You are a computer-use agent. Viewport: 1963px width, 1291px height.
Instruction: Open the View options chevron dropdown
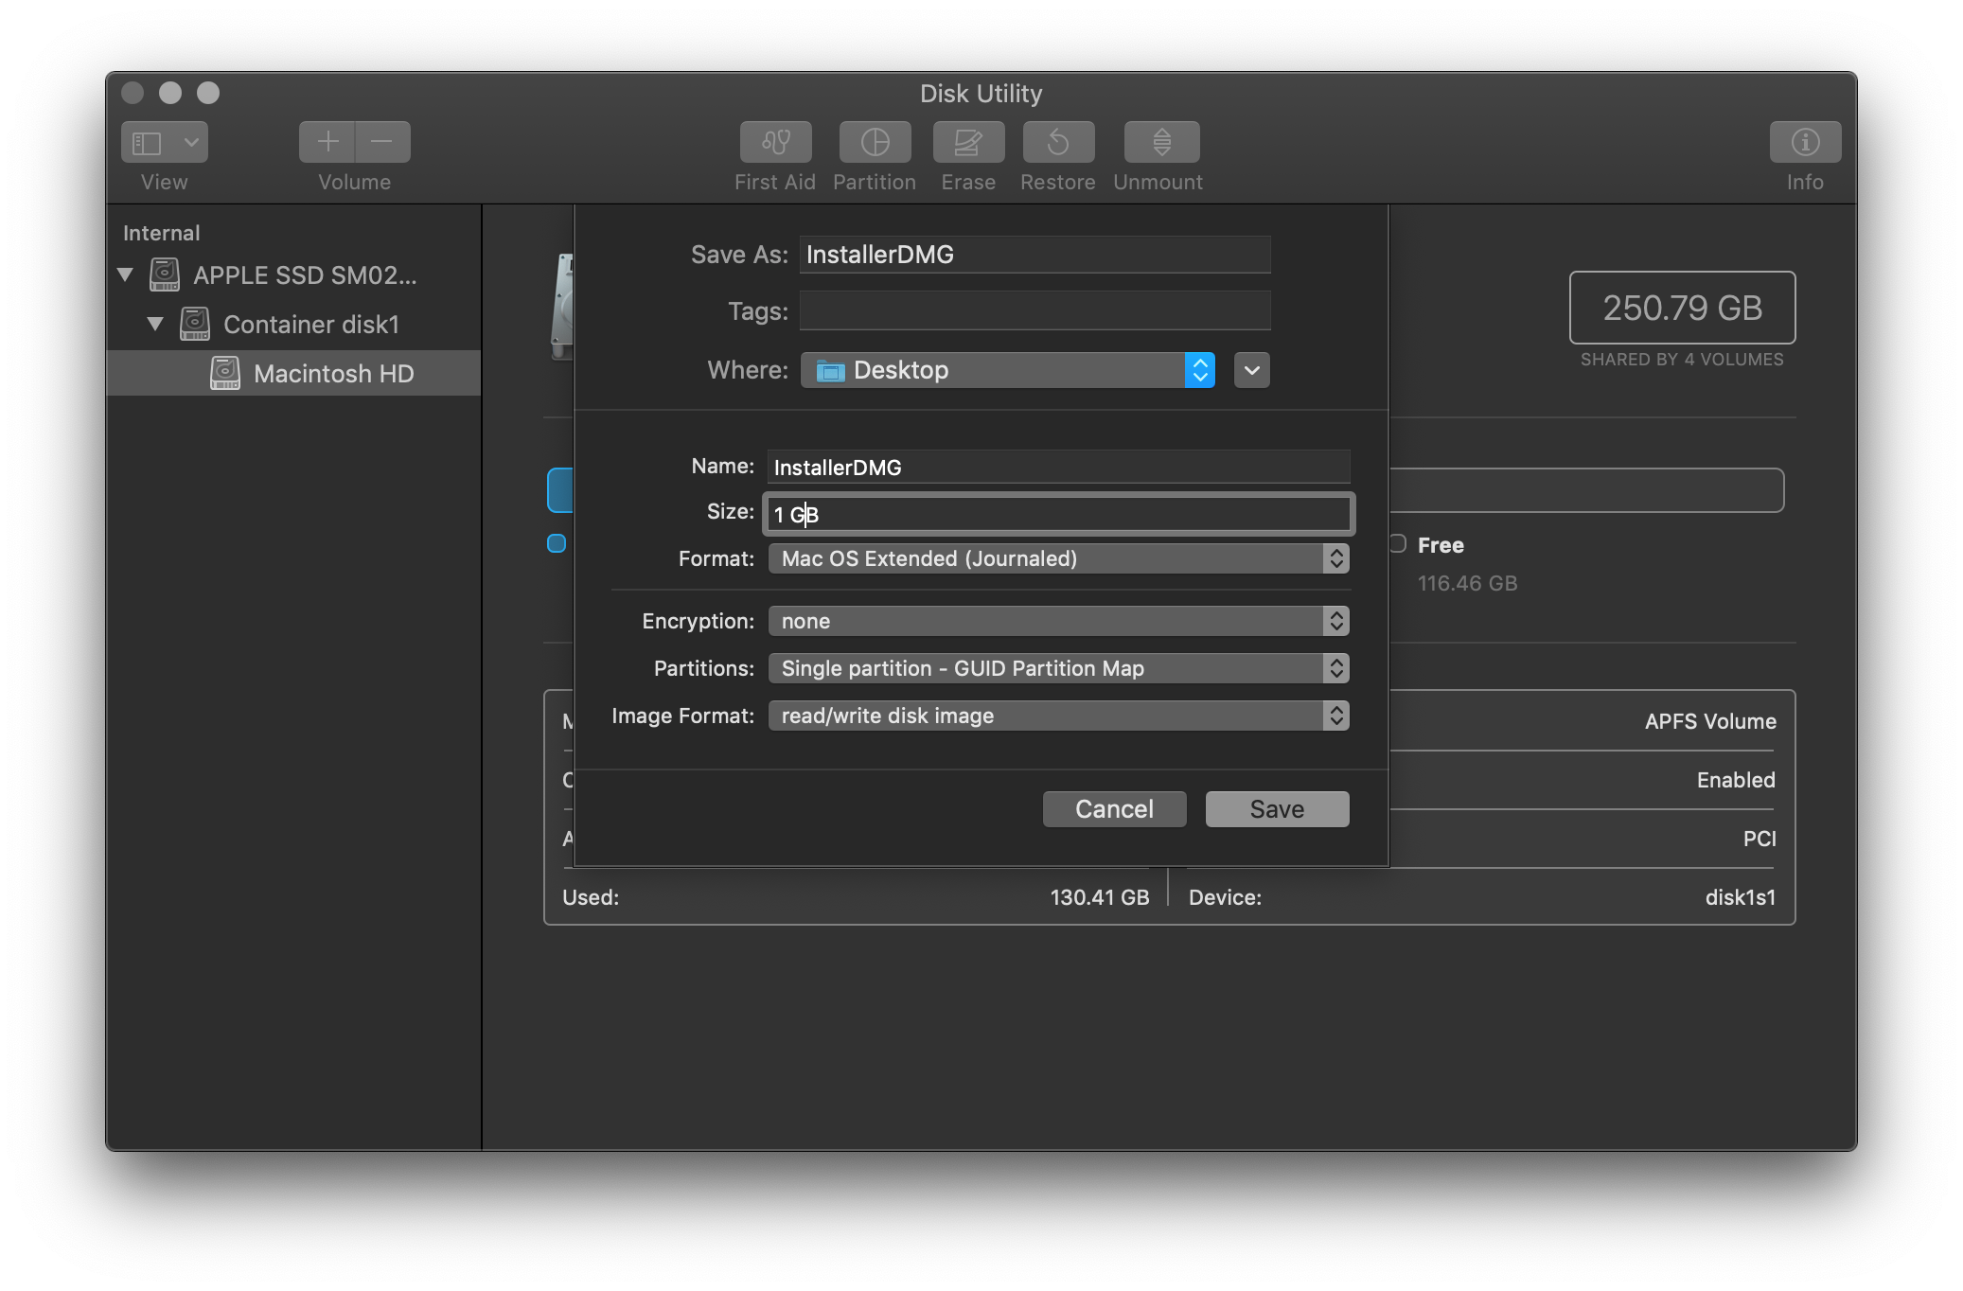pos(191,143)
